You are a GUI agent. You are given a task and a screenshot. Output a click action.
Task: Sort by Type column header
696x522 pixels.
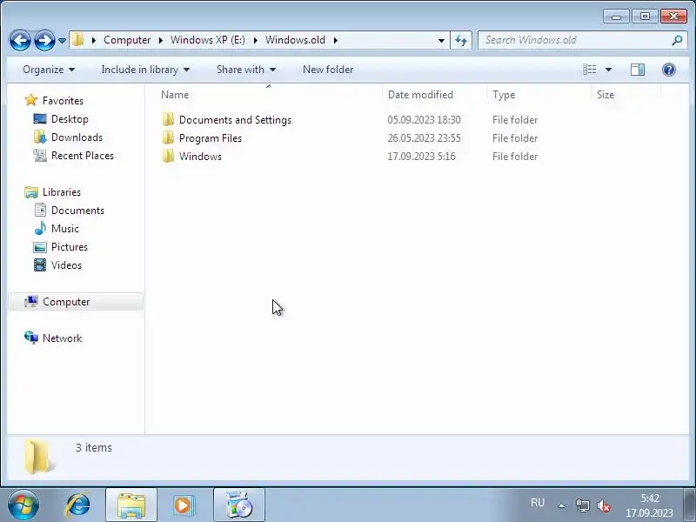[539, 95]
